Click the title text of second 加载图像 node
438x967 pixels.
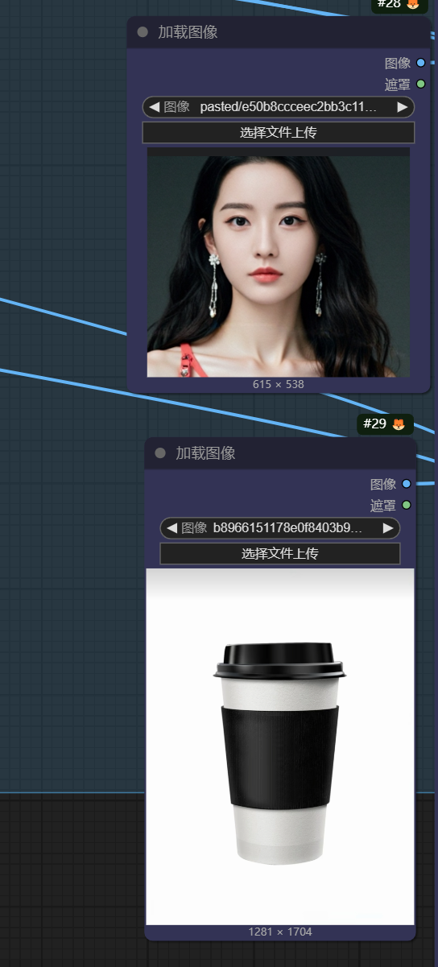click(x=206, y=453)
